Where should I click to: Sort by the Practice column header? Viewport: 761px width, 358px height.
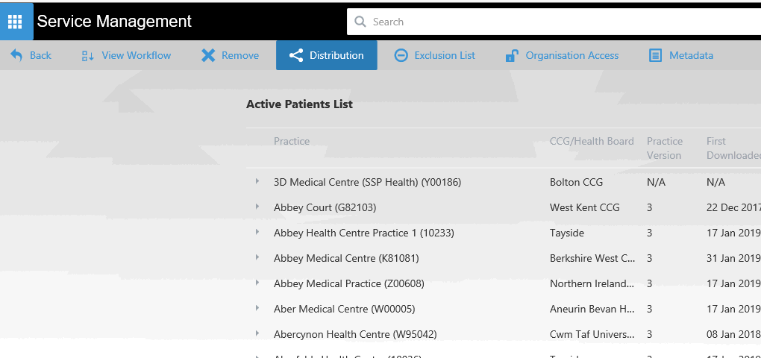(x=292, y=141)
